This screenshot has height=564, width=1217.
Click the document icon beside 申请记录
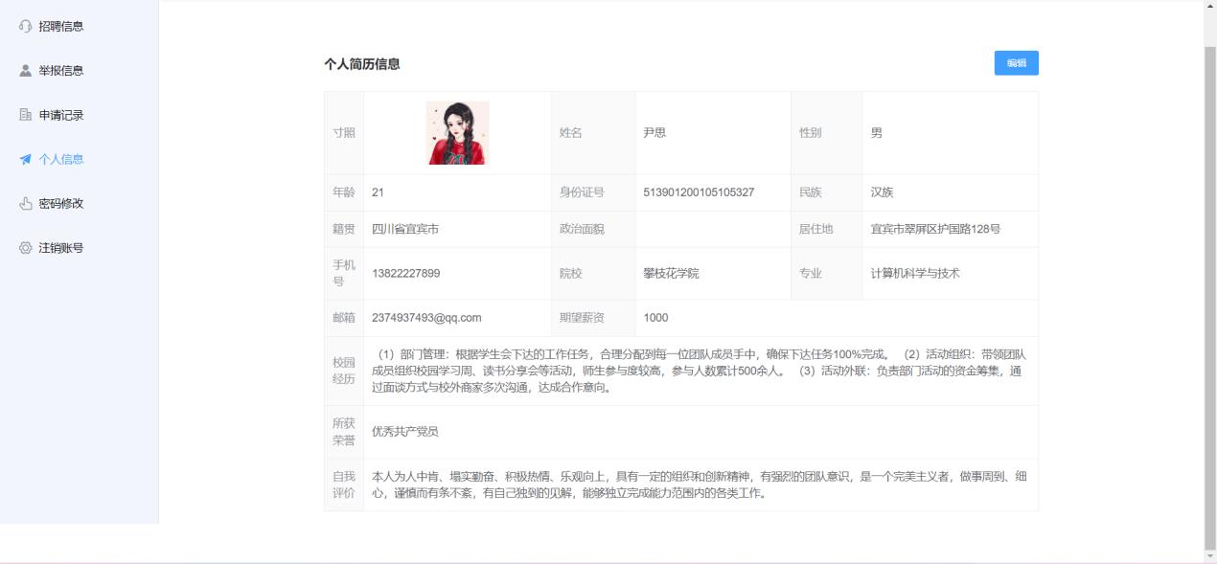[x=26, y=115]
